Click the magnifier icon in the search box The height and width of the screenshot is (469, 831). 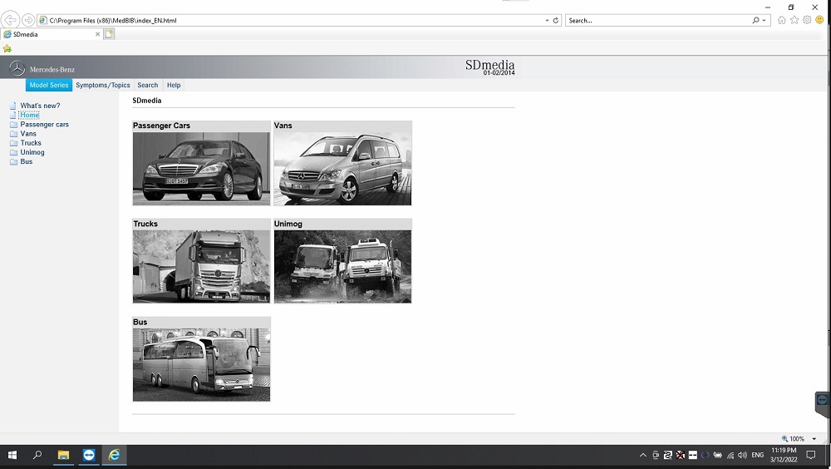pos(755,20)
